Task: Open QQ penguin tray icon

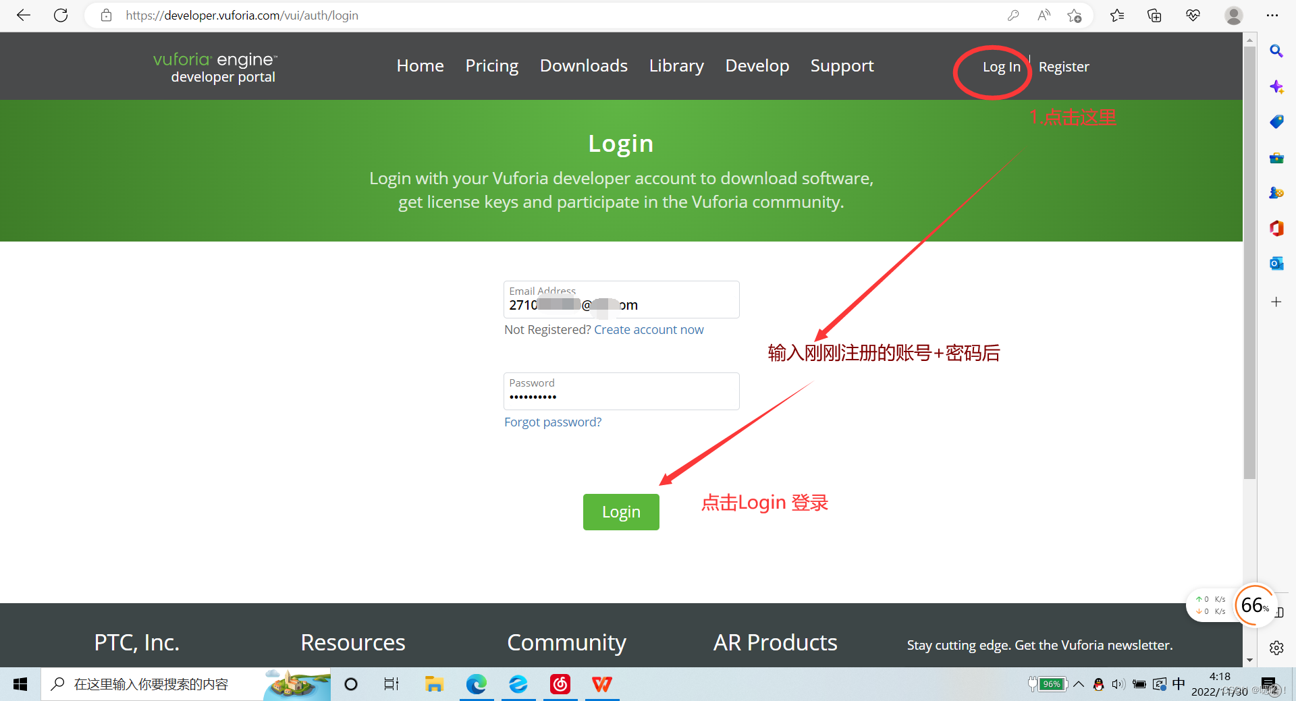Action: (1098, 684)
